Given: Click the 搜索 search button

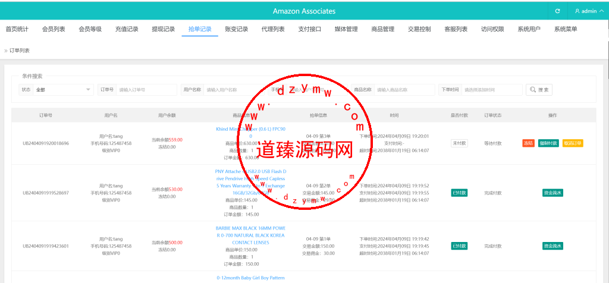Looking at the screenshot, I should click(x=539, y=90).
